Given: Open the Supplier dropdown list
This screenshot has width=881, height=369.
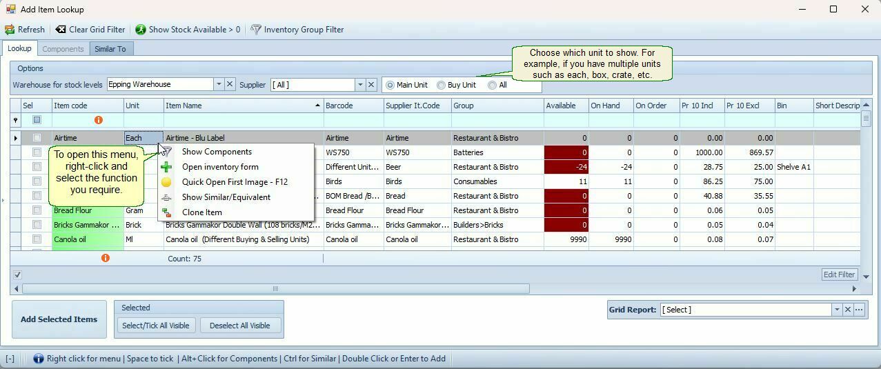Looking at the screenshot, I should point(359,84).
